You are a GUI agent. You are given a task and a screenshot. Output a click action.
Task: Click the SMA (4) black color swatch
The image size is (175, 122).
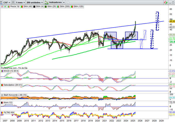point(34,7)
